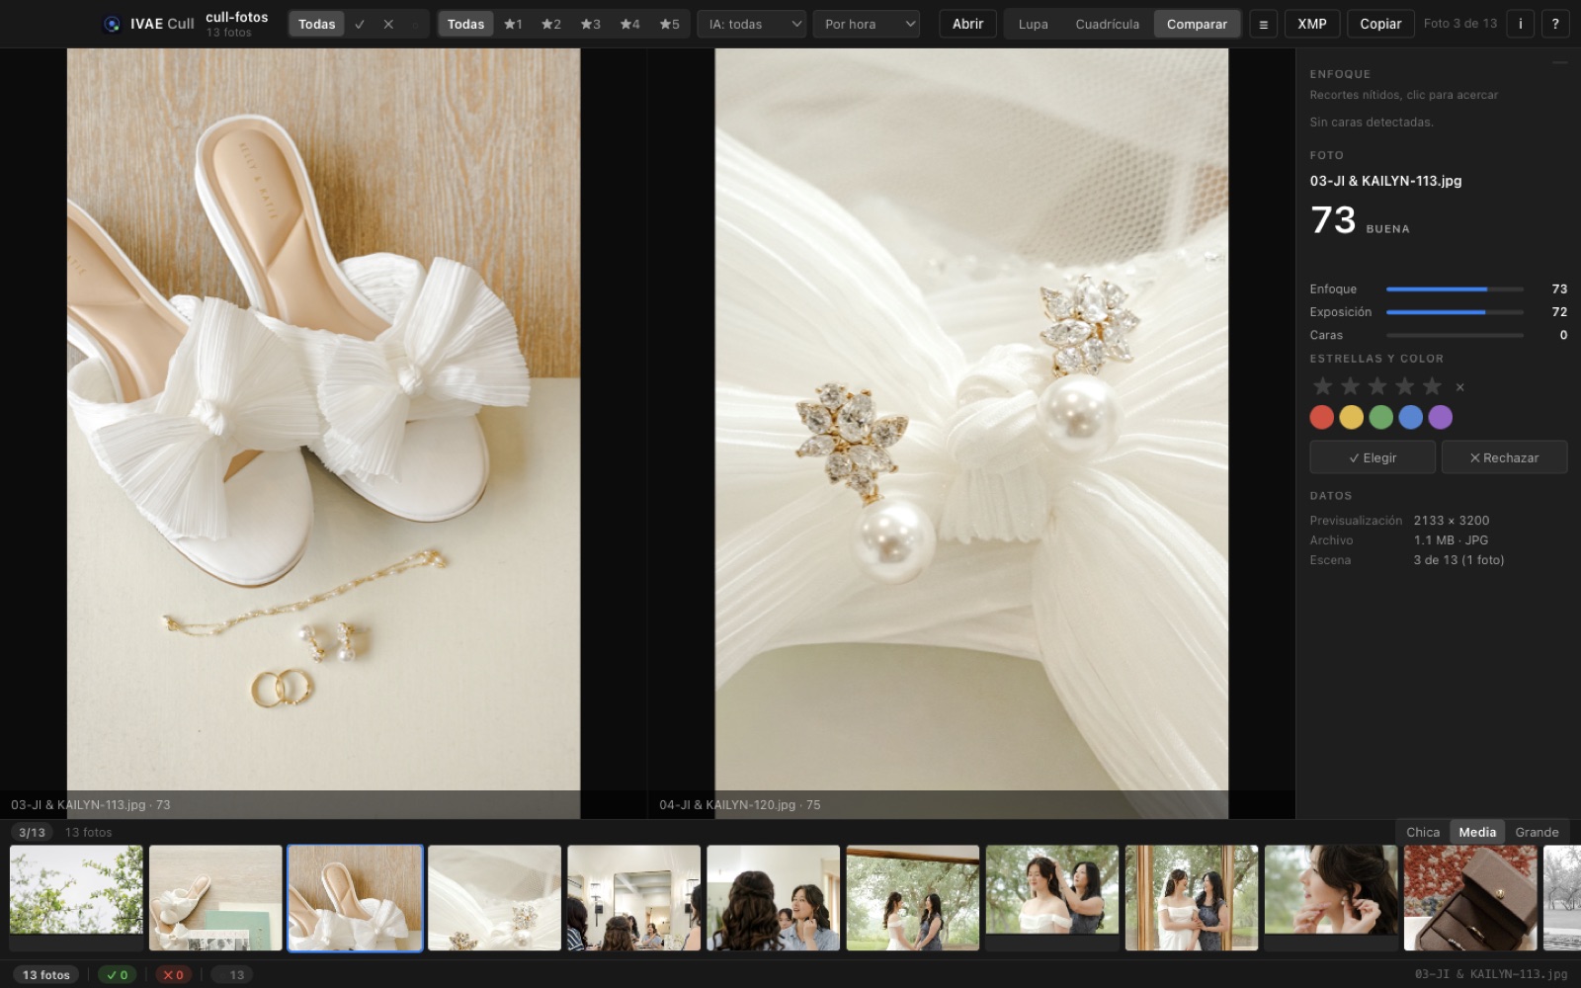Apply the blue color label
The width and height of the screenshot is (1581, 988).
(x=1411, y=417)
